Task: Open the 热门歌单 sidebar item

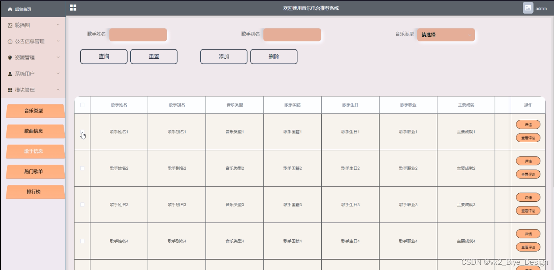Action: [x=35, y=172]
